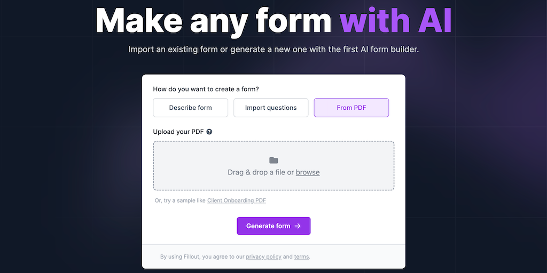
Task: Switch to the Describe form option
Action: [x=191, y=108]
